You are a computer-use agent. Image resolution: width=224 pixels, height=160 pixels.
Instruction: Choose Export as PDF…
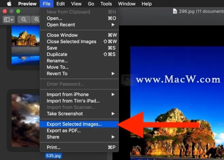coord(79,130)
